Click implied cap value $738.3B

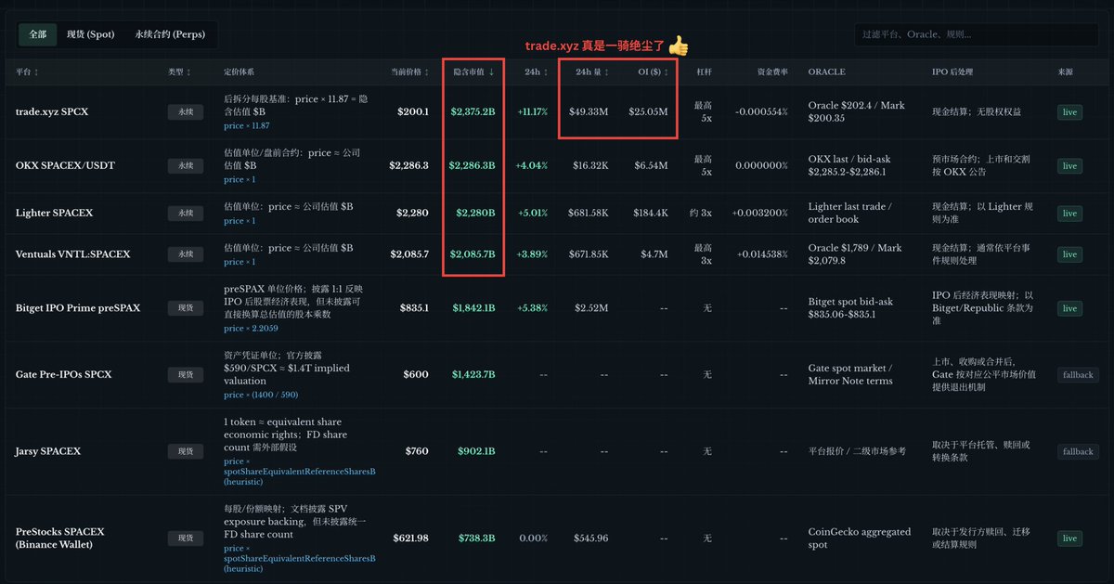pyautogui.click(x=477, y=538)
